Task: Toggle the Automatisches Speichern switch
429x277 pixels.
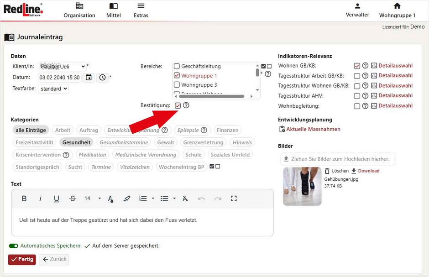Action: click(x=14, y=246)
